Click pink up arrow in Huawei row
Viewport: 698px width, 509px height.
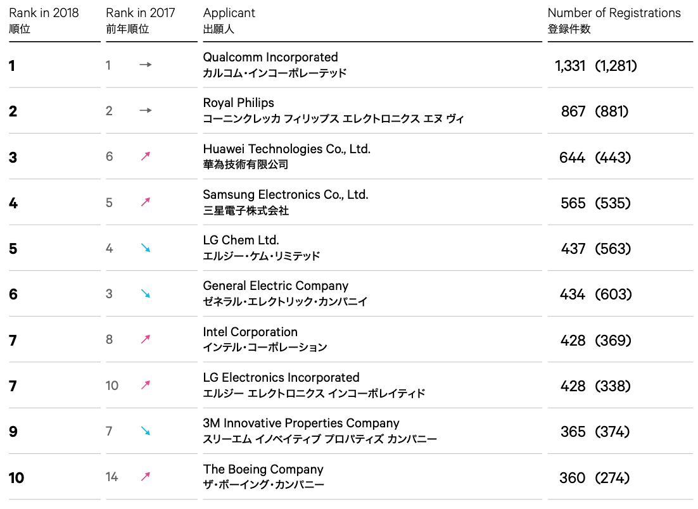point(146,156)
